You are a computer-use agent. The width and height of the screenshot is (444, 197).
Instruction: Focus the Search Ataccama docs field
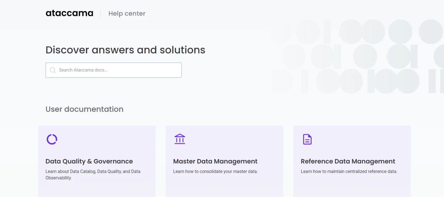click(113, 70)
